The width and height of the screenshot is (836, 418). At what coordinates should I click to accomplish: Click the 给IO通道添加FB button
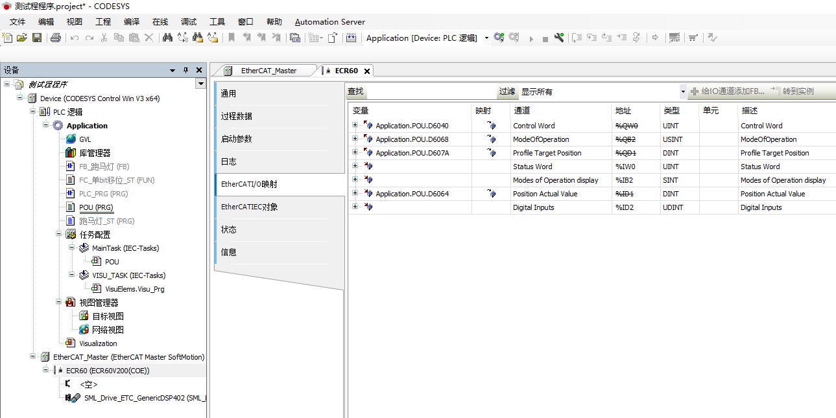coord(728,91)
